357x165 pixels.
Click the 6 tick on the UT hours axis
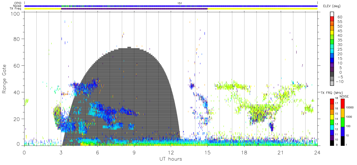click(97, 152)
